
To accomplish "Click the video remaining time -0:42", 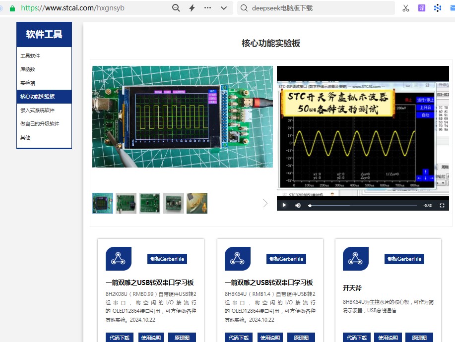I will click(427, 206).
